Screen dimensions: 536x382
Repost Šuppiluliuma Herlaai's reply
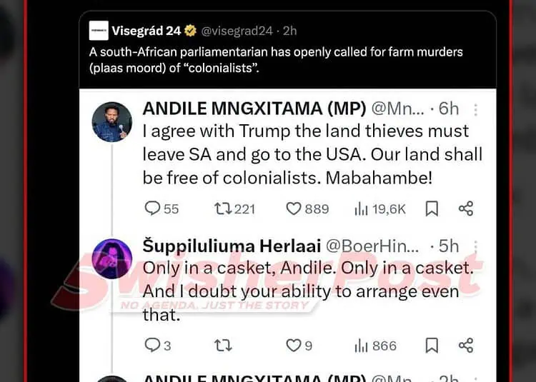tap(223, 346)
